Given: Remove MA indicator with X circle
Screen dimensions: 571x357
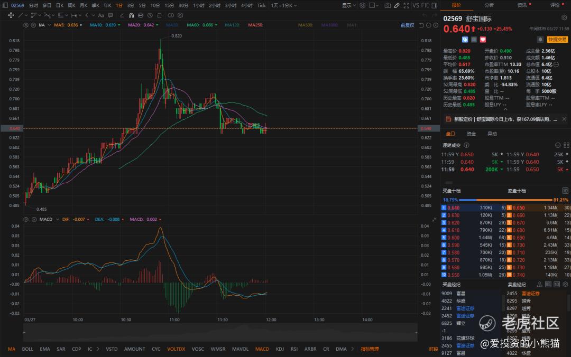Looking at the screenshot, I should click(33, 25).
